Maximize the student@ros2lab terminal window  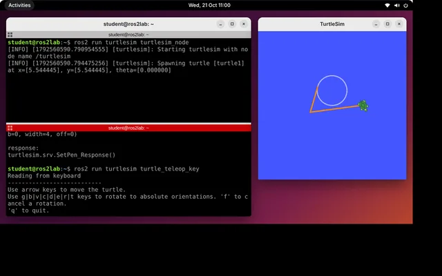232,24
